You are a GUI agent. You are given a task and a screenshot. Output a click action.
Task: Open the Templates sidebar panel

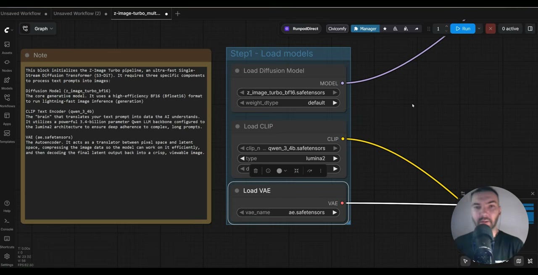click(7, 136)
